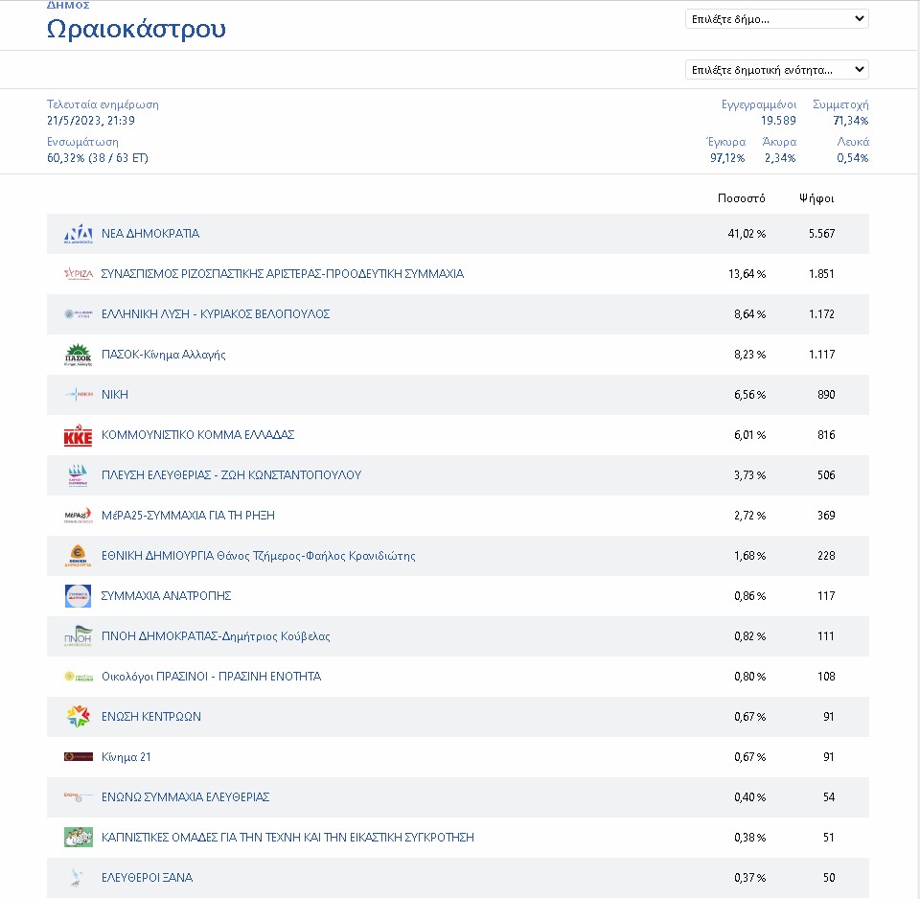
Task: Open the ΠΑΣΟΚ-Κίνημα Αλλαγής link
Action: [x=163, y=355]
